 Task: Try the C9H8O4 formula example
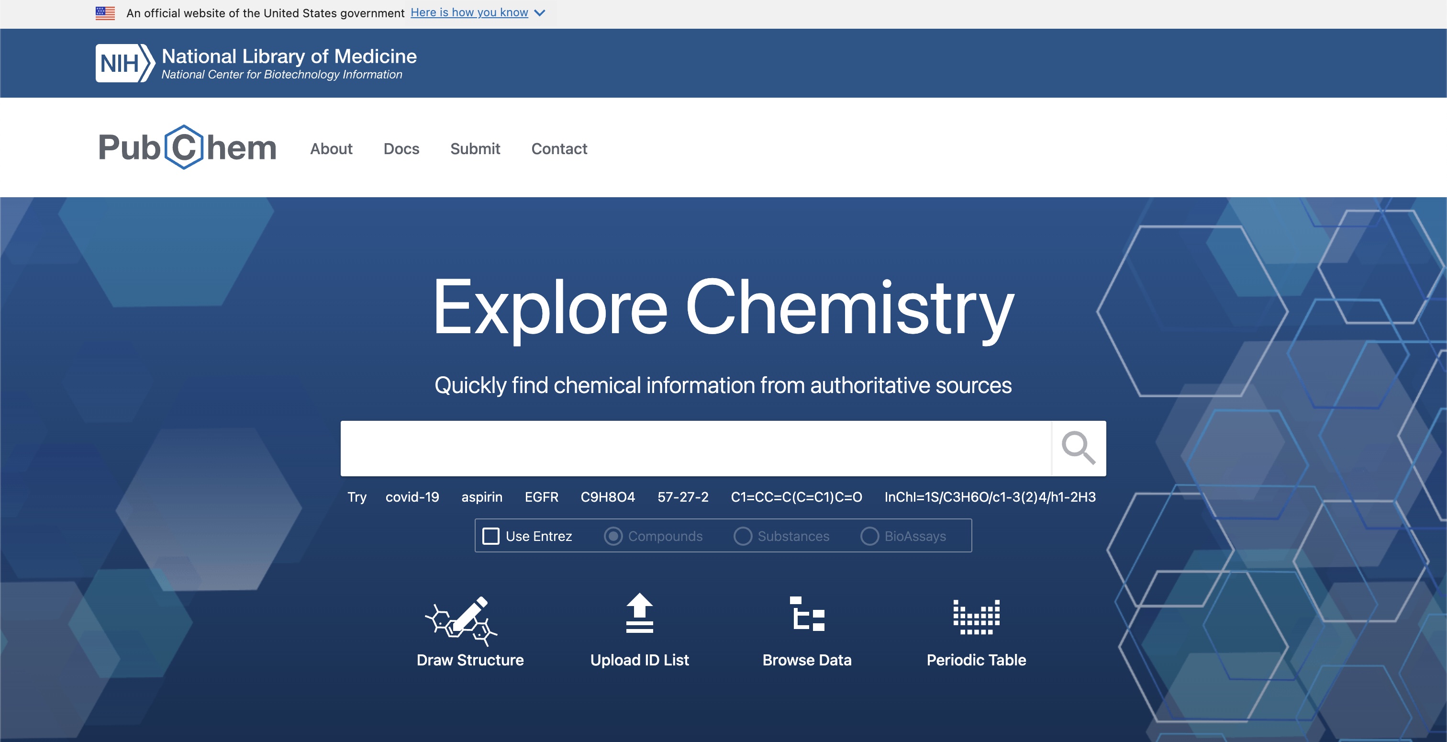(608, 497)
